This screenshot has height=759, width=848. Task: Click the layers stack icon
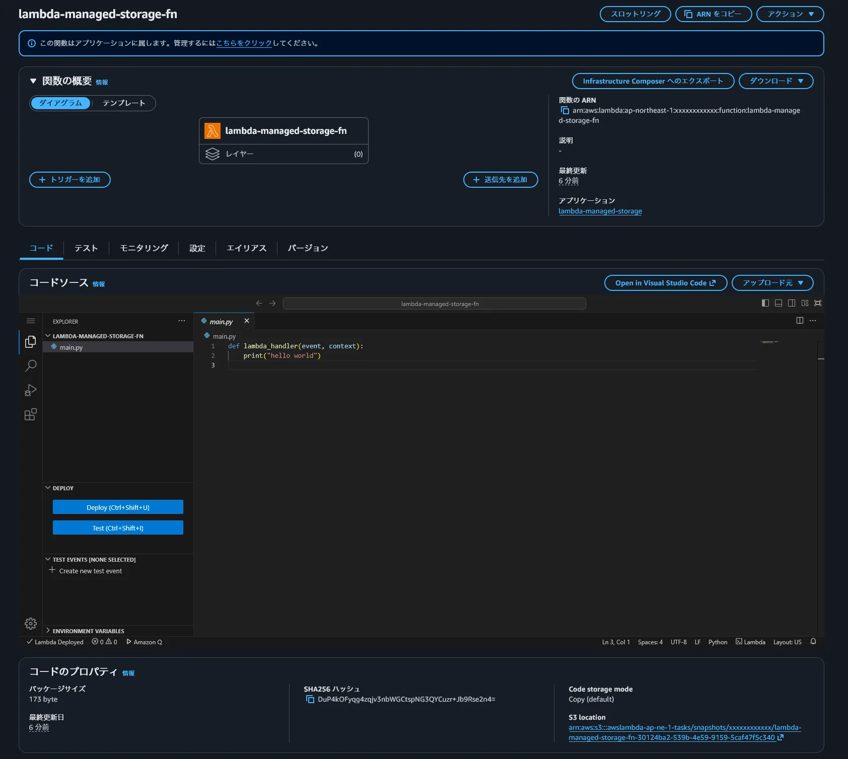213,154
